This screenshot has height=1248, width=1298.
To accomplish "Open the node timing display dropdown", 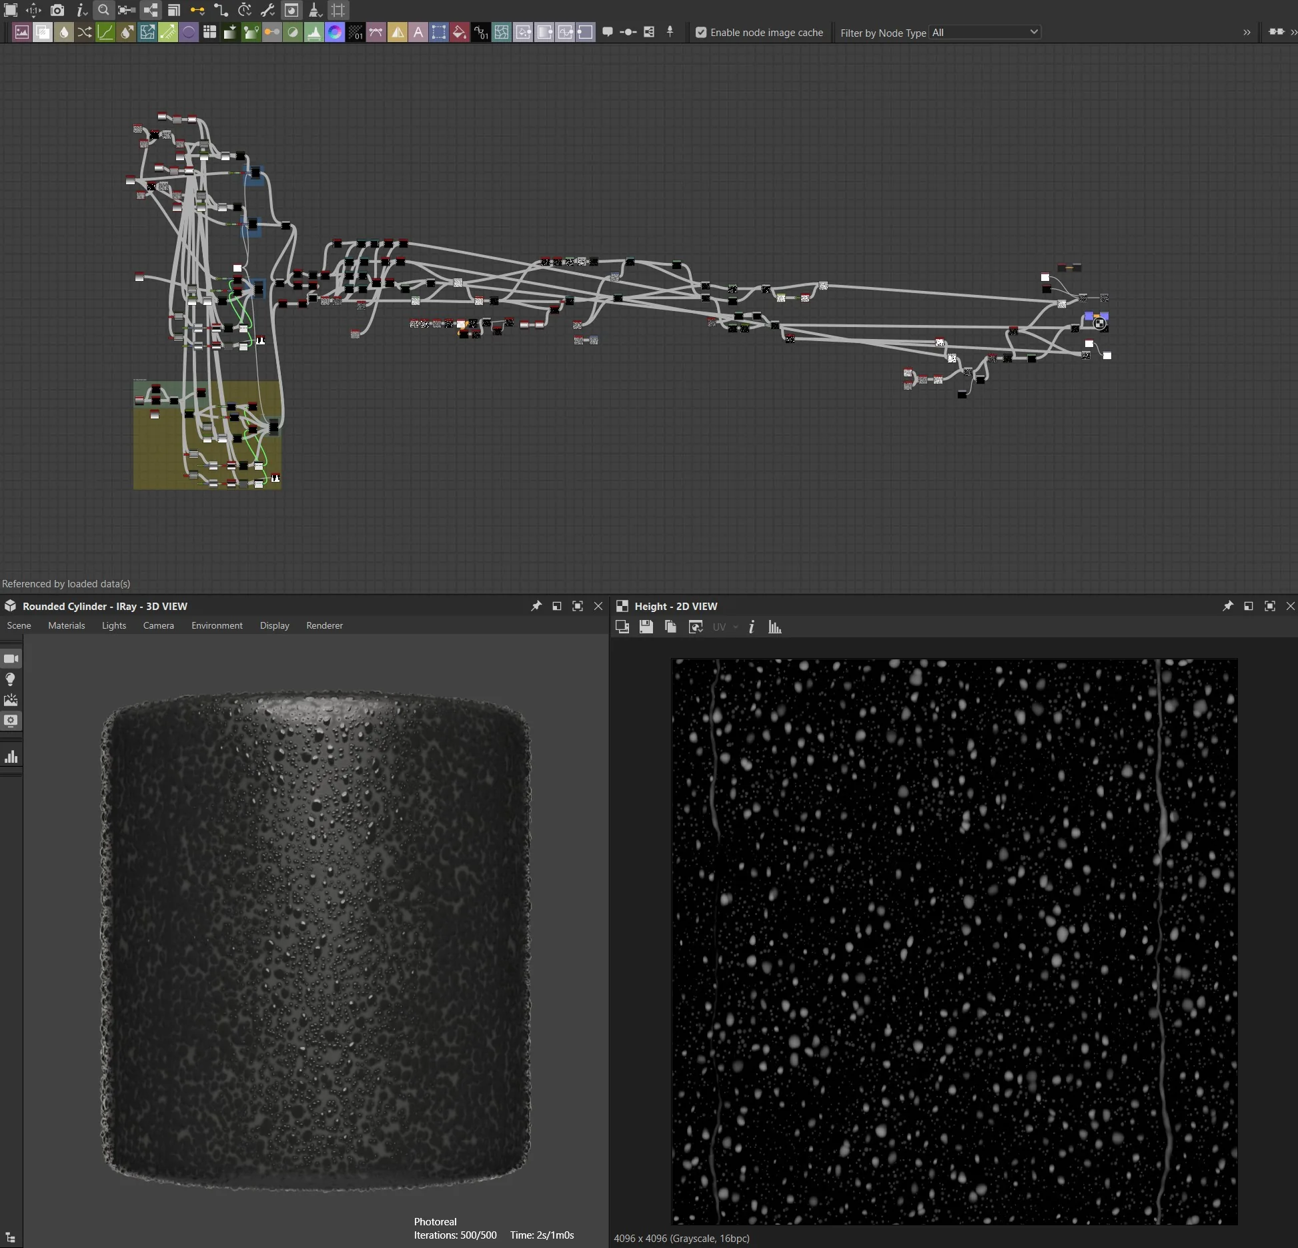I will (x=245, y=10).
